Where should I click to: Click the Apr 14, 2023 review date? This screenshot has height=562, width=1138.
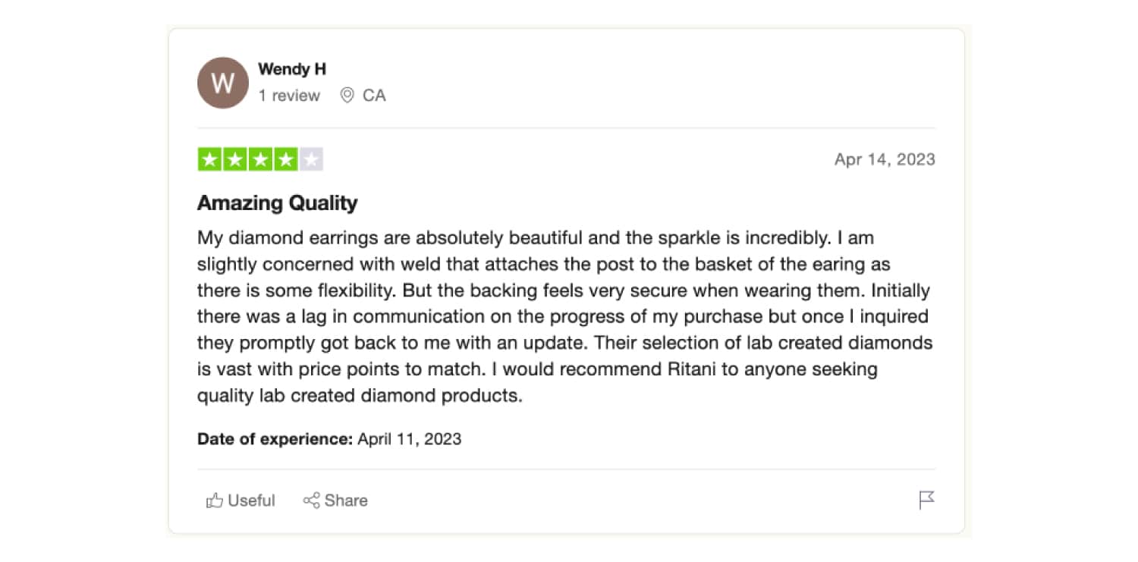click(x=884, y=159)
